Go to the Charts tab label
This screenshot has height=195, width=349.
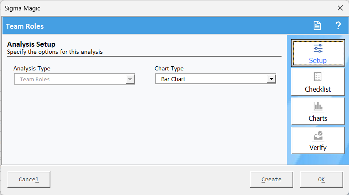[318, 118]
